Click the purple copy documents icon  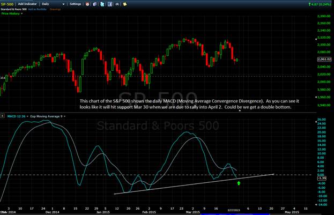click(95, 4)
